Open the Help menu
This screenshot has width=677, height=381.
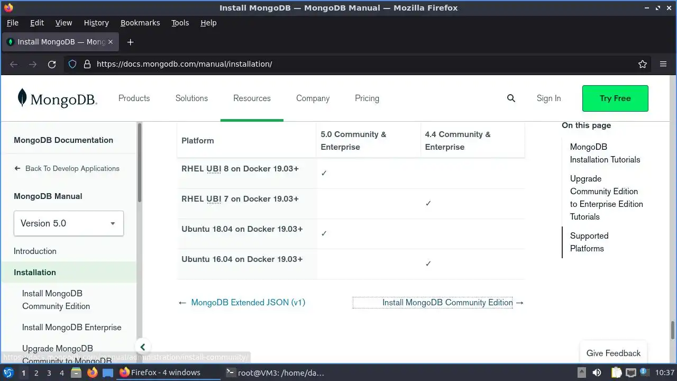coord(208,23)
